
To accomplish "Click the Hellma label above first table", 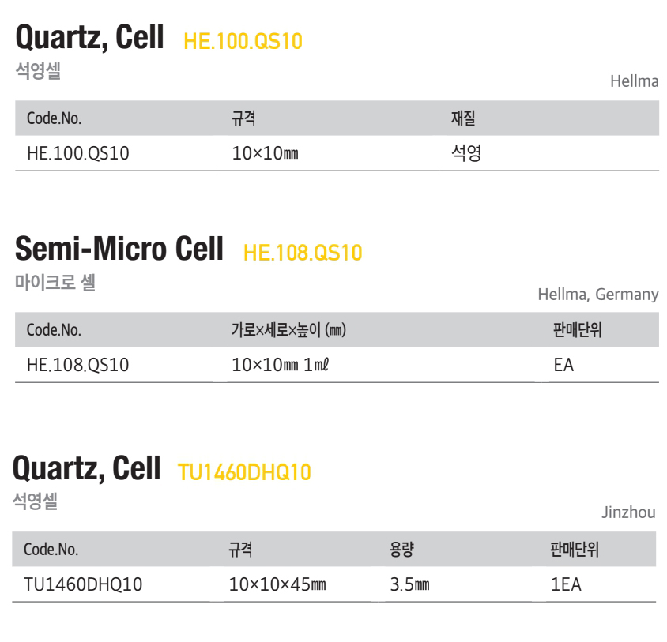I will tap(635, 81).
